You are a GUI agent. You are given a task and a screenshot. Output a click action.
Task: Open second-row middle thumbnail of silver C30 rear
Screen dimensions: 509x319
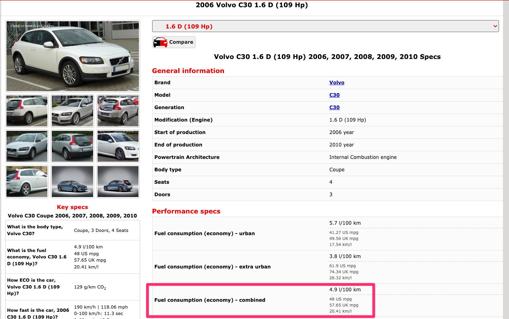pyautogui.click(x=73, y=146)
